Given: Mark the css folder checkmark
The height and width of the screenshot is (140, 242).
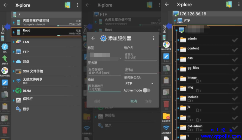Looking at the screenshot, I should coord(235,60).
